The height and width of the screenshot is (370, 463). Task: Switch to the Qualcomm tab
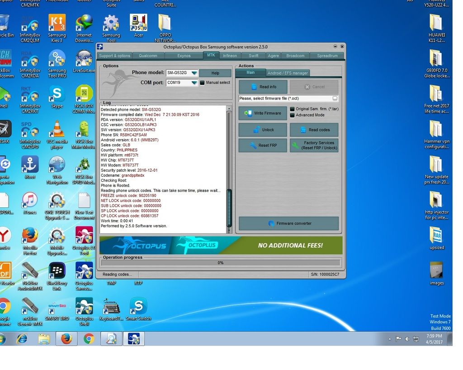click(x=148, y=56)
